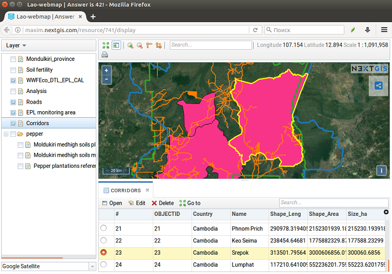Select the measure area tool
The width and height of the screenshot is (392, 274).
pyautogui.click(x=158, y=45)
